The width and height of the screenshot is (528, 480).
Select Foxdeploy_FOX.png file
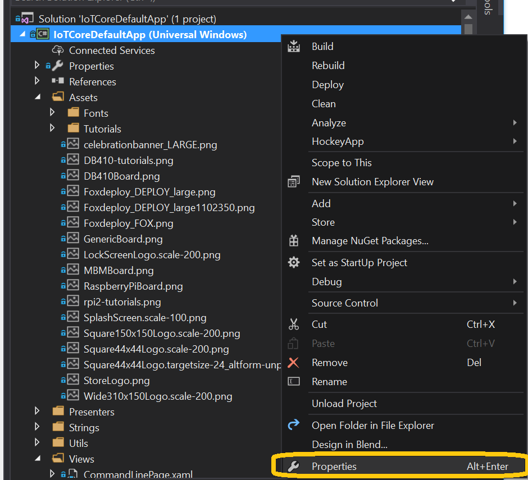tap(128, 223)
